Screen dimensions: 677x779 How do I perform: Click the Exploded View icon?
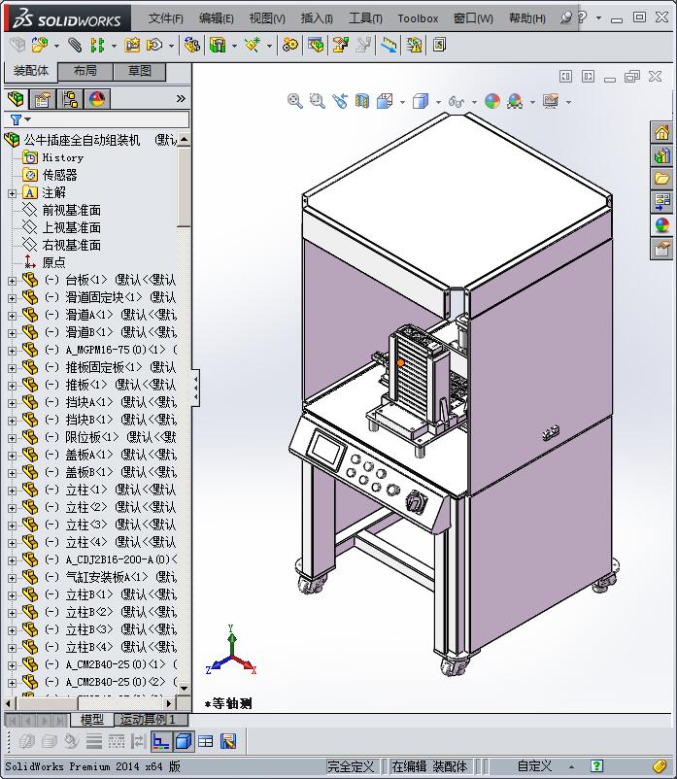click(x=340, y=46)
